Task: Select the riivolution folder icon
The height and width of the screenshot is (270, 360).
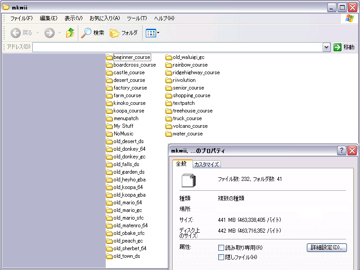Action: point(169,81)
